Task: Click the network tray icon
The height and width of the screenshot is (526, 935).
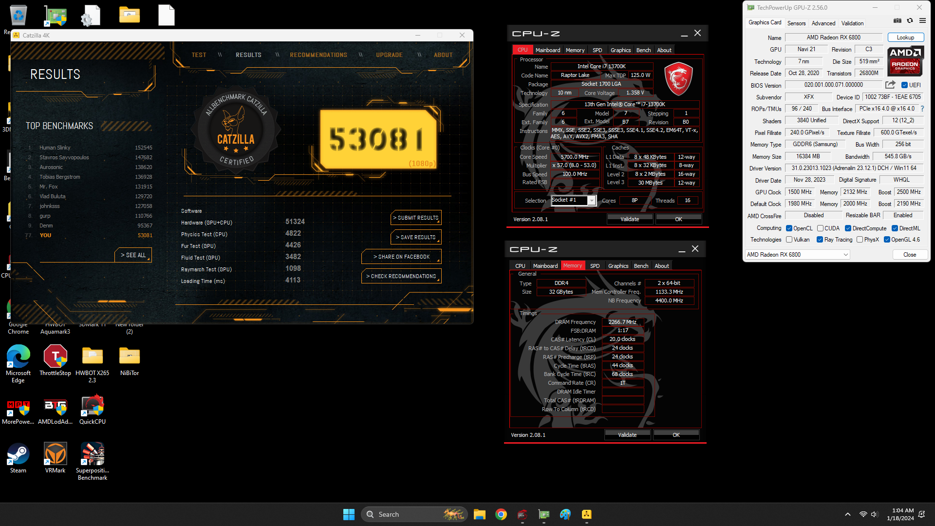Action: pyautogui.click(x=863, y=514)
